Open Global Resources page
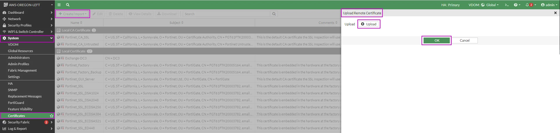 (x=27, y=51)
